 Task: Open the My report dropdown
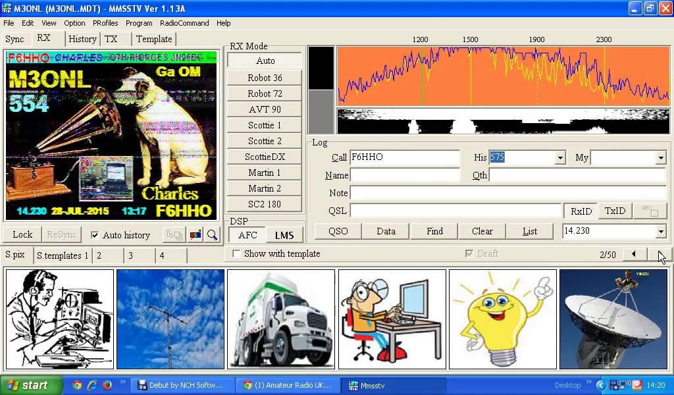pos(661,158)
